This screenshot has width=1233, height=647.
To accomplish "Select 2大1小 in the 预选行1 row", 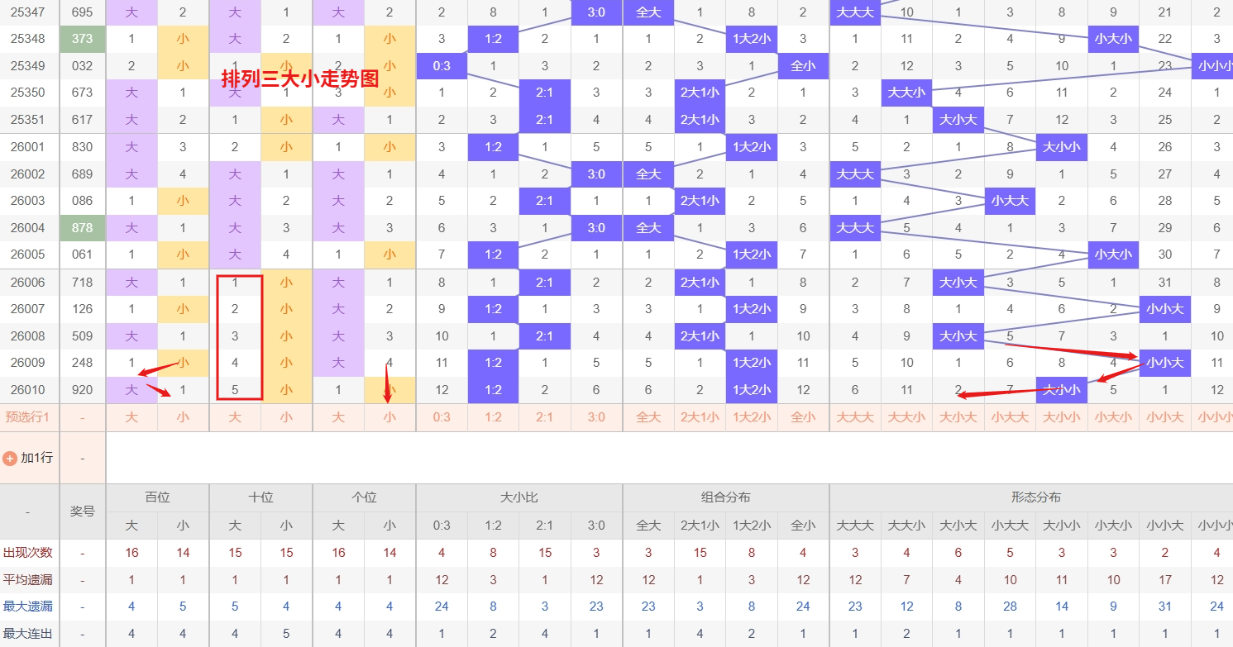I will [x=700, y=417].
